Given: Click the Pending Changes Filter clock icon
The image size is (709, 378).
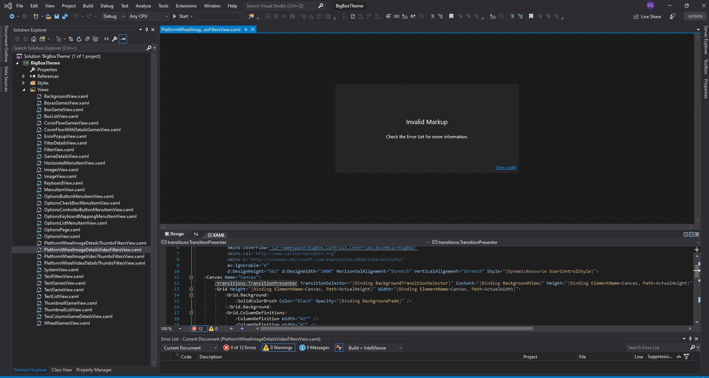Looking at the screenshot, I should point(59,39).
